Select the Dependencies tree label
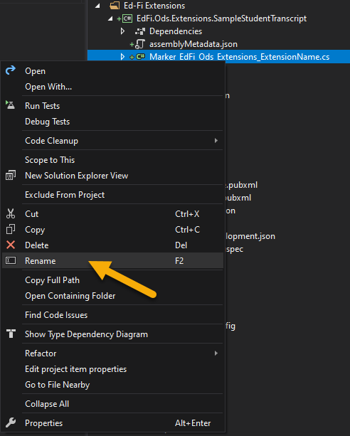The width and height of the screenshot is (350, 436). (x=176, y=31)
